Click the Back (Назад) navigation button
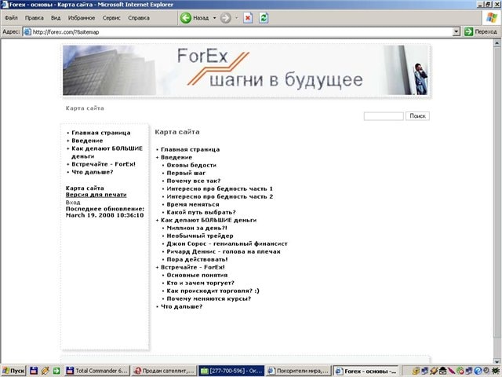This screenshot has width=502, height=377. click(x=195, y=17)
